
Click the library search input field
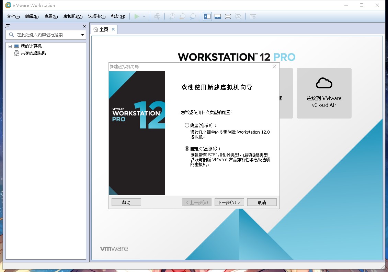pos(46,35)
